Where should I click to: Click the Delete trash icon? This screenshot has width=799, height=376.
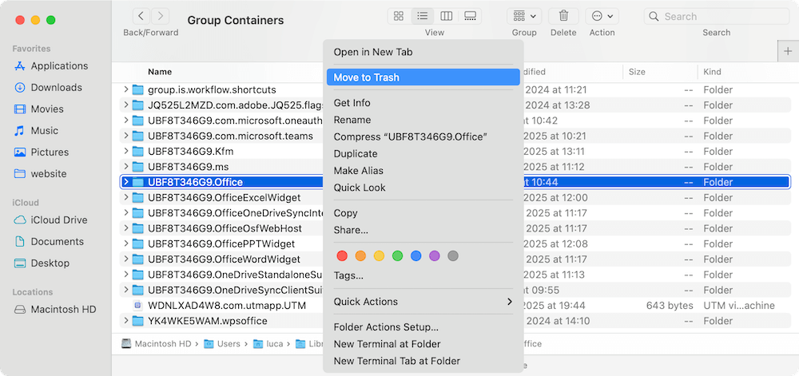(563, 16)
